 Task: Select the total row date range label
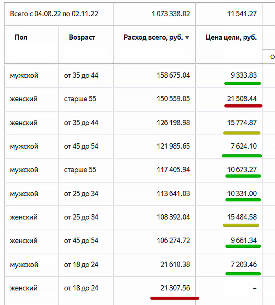coord(54,14)
